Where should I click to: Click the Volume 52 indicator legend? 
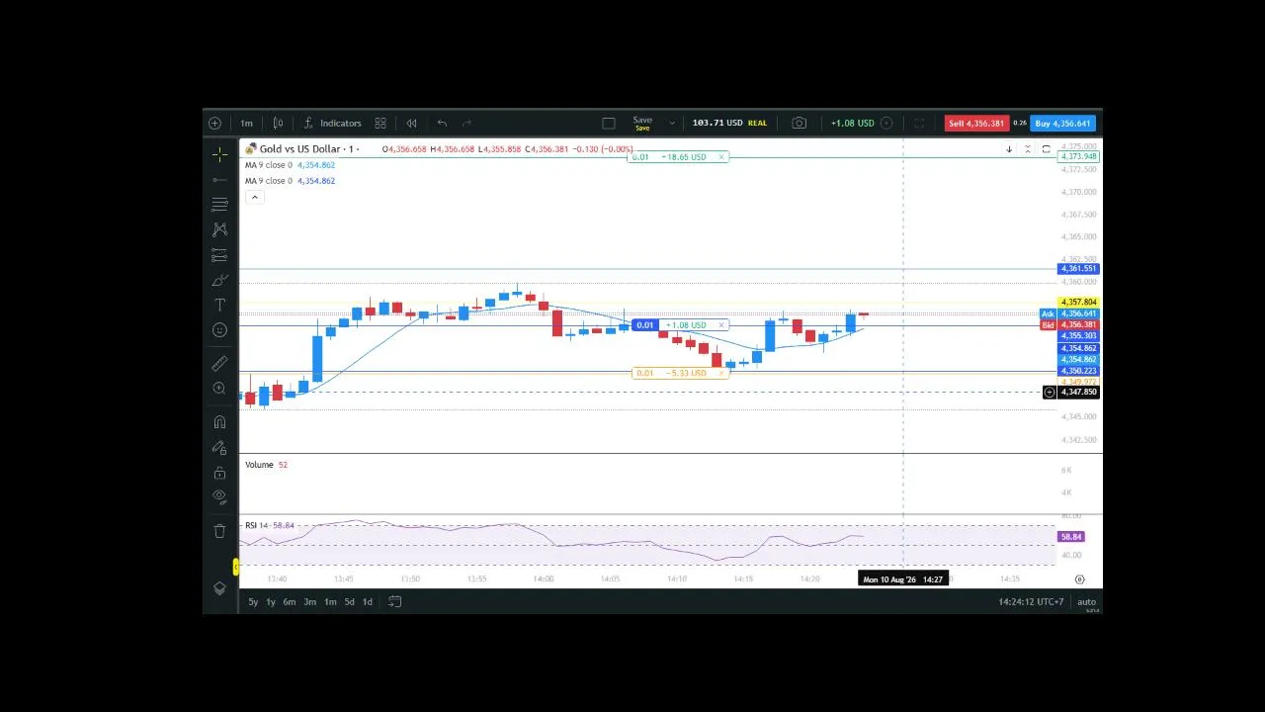(x=267, y=465)
